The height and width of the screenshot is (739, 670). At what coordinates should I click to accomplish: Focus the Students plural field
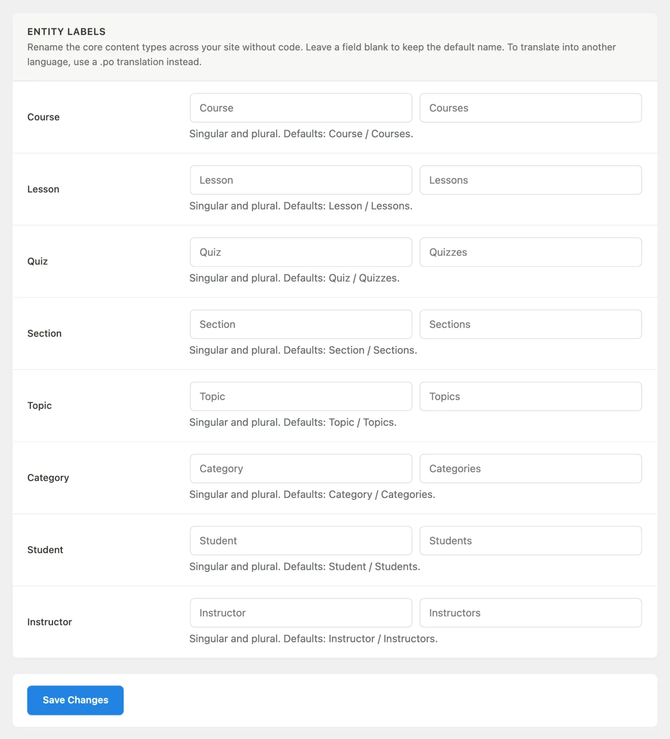click(531, 541)
